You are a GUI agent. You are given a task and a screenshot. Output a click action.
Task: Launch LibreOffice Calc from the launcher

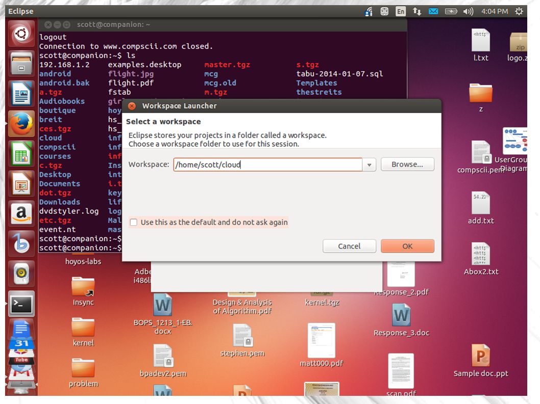point(21,153)
